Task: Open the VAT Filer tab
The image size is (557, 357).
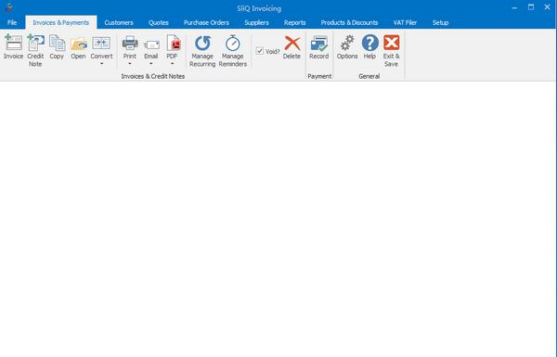Action: click(405, 22)
